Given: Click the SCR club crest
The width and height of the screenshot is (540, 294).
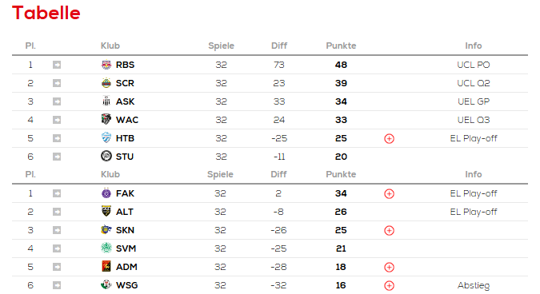Looking at the screenshot, I should click(x=106, y=83).
